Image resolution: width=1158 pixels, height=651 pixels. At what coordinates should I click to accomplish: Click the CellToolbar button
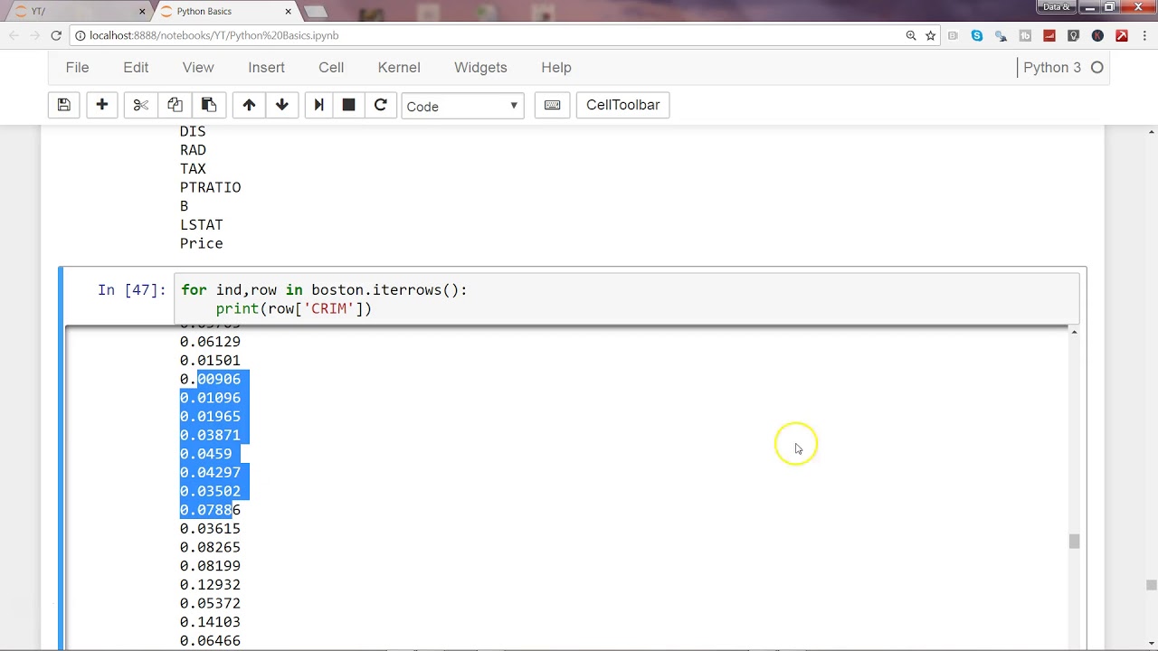(623, 105)
